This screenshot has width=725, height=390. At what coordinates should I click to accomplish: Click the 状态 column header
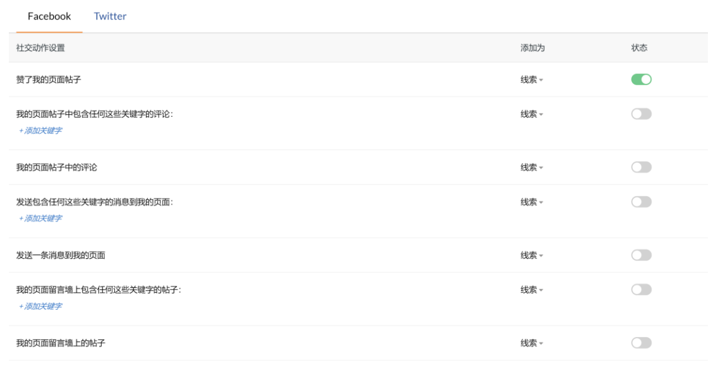coord(639,48)
